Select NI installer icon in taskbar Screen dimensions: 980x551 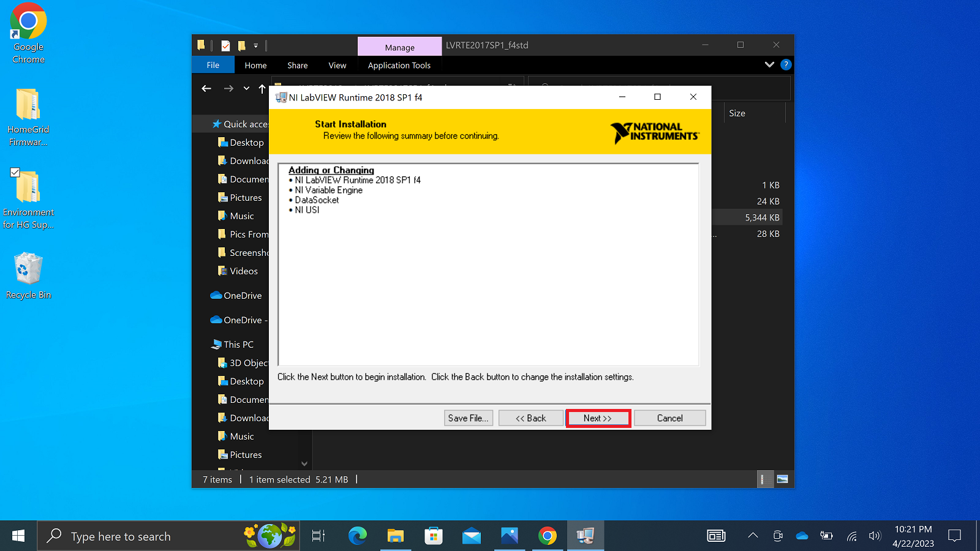click(586, 536)
